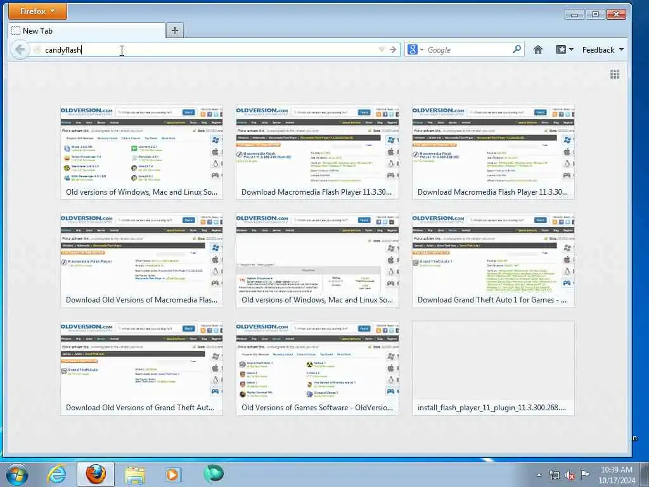Open Windows Explorer folder taskbar icon
This screenshot has height=487, width=649.
click(x=135, y=475)
